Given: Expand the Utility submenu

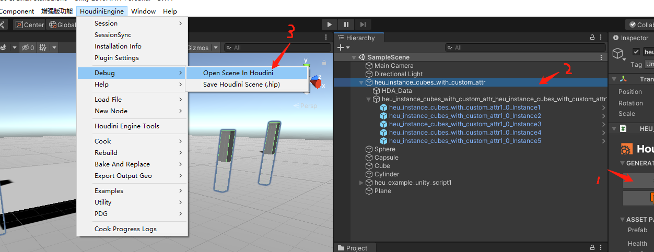Looking at the screenshot, I should pyautogui.click(x=132, y=202).
